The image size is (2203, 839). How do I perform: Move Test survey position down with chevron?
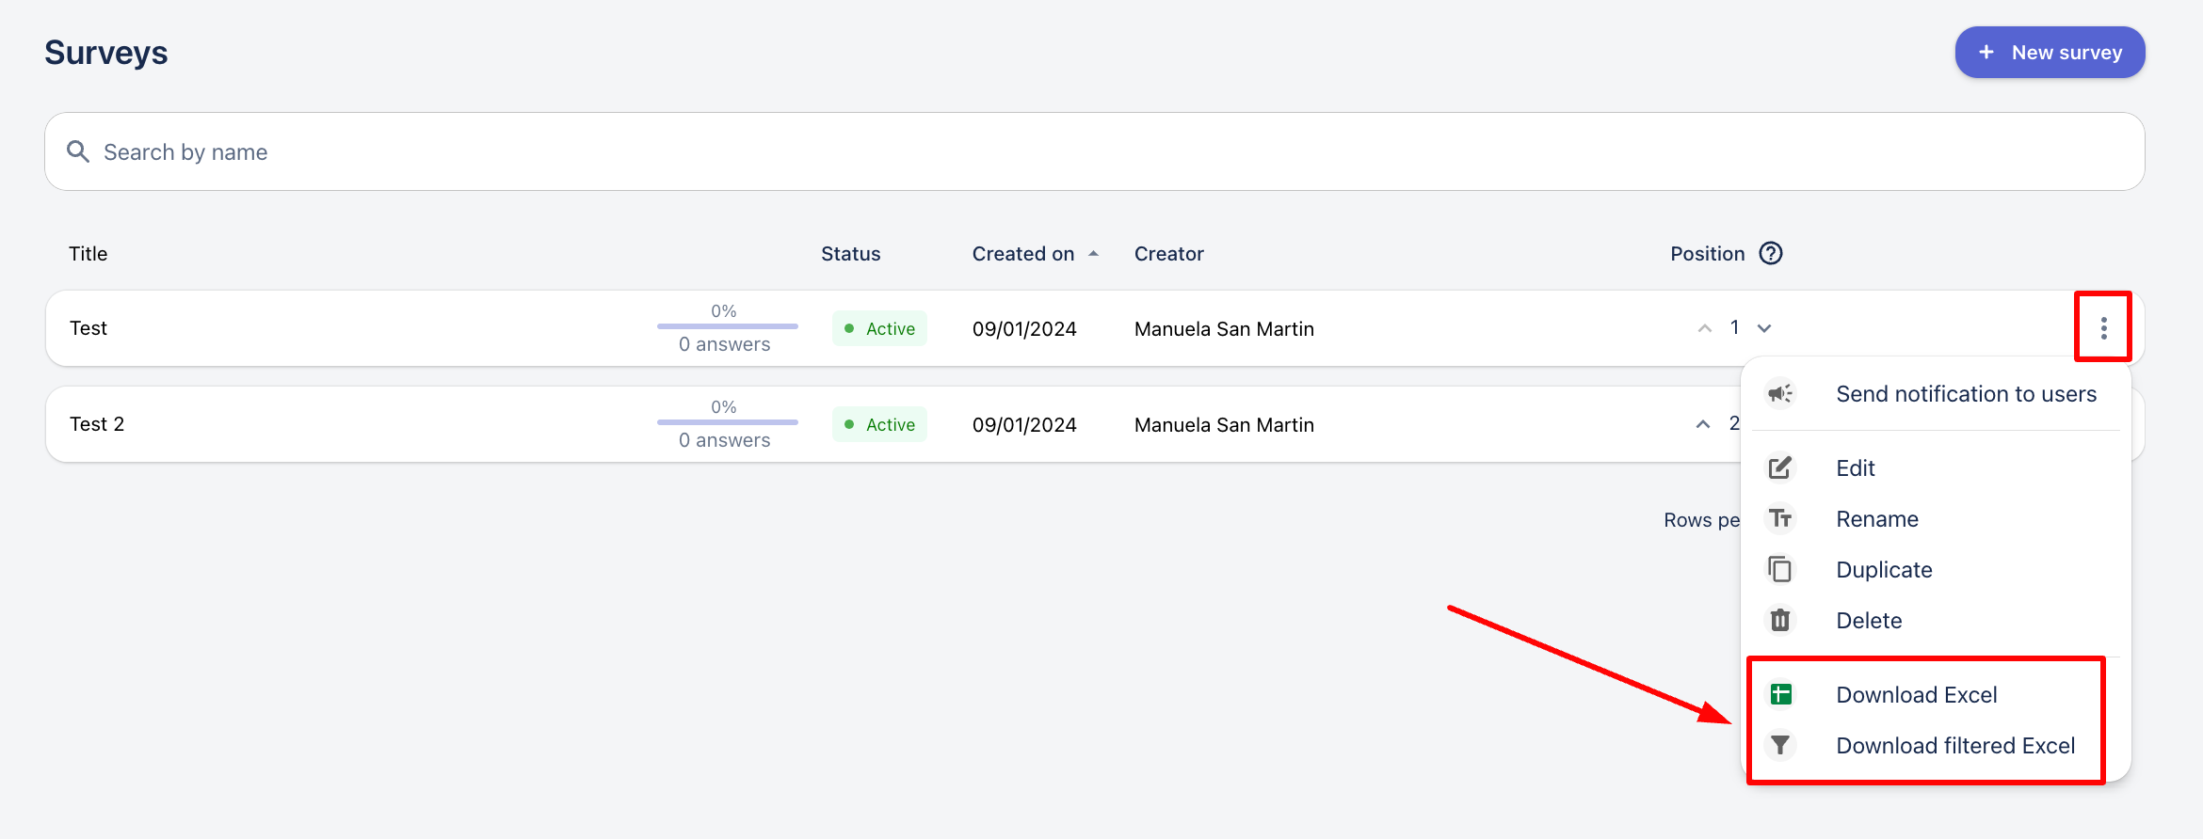point(1764,328)
